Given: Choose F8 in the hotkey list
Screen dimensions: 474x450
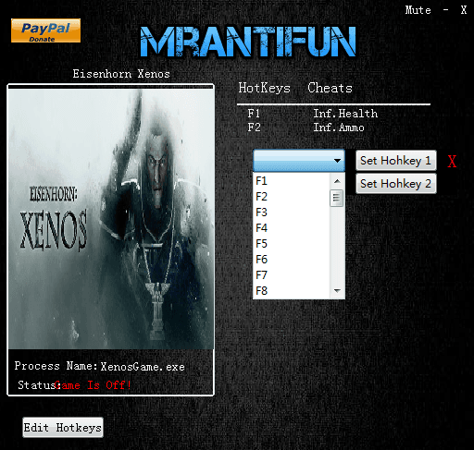Looking at the screenshot, I should (291, 291).
